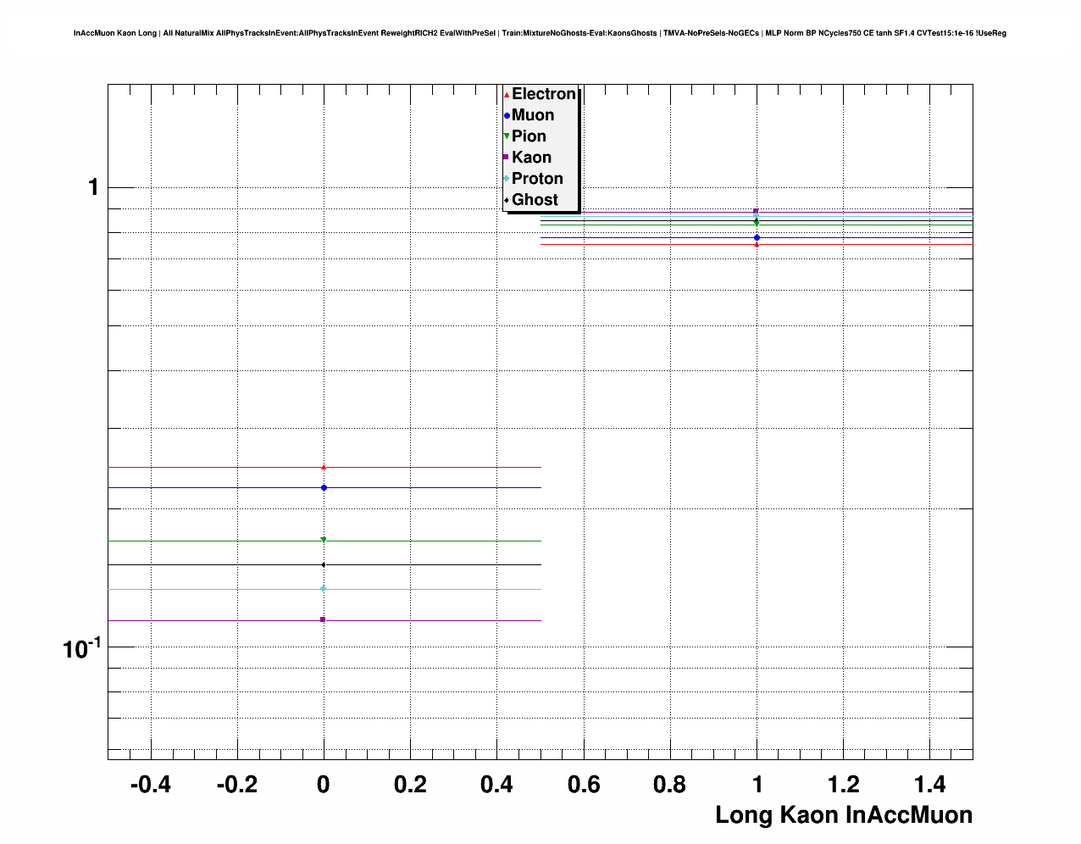Image resolution: width=1081 pixels, height=844 pixels.
Task: Click the green Pion data point at x=0
Action: click(324, 540)
